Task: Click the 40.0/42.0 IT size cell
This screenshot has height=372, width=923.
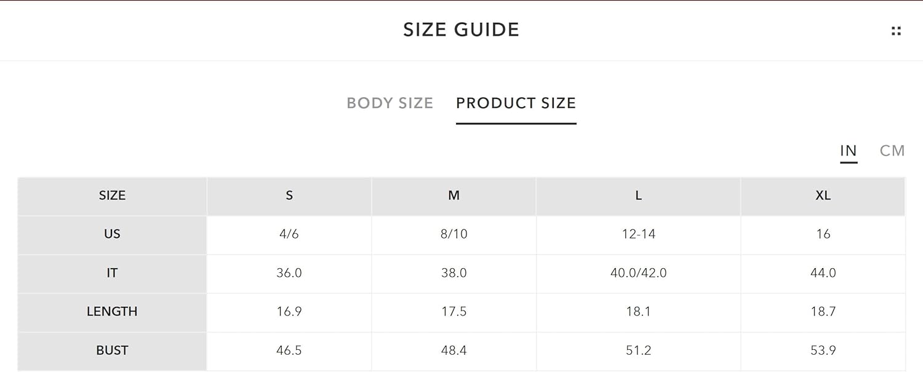Action: pos(639,273)
